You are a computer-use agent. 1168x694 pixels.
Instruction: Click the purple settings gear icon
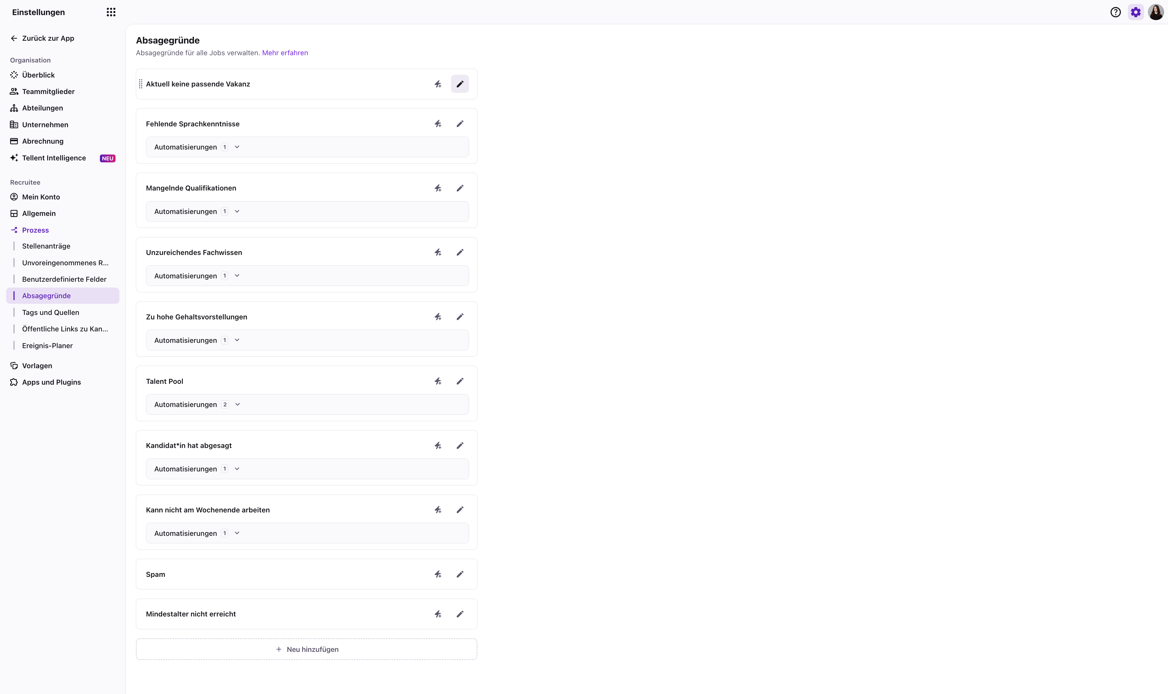(1135, 12)
